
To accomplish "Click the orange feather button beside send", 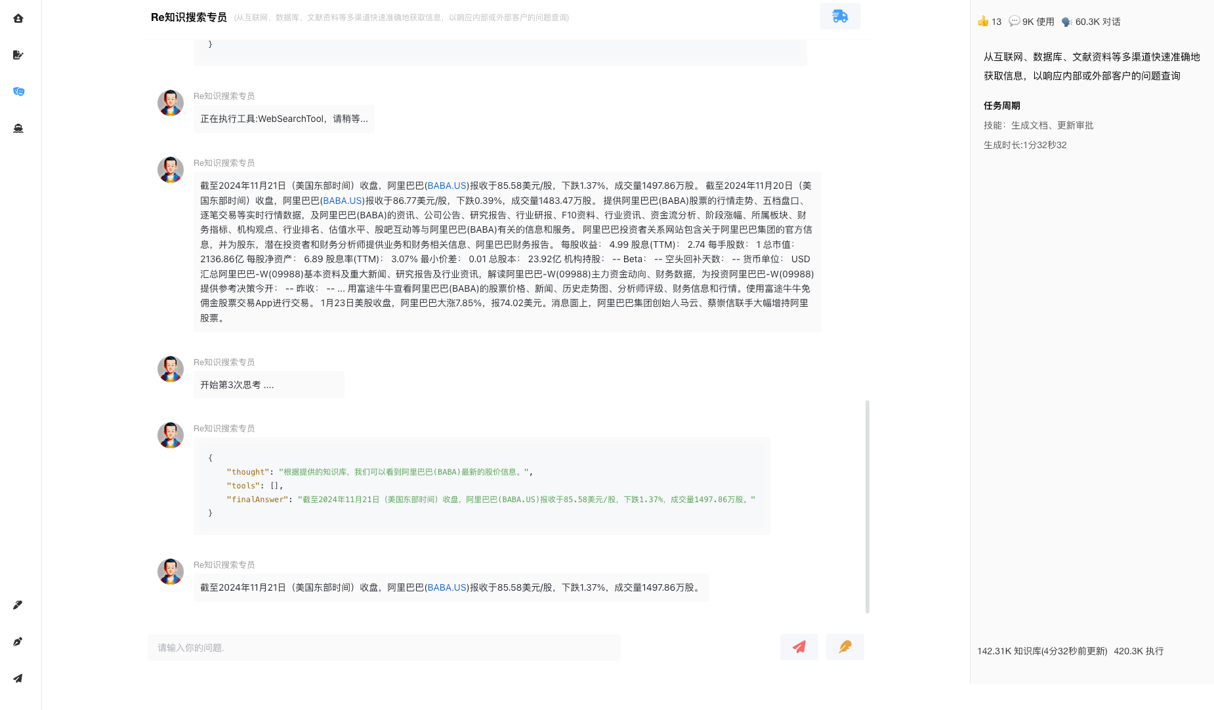I will [x=845, y=647].
